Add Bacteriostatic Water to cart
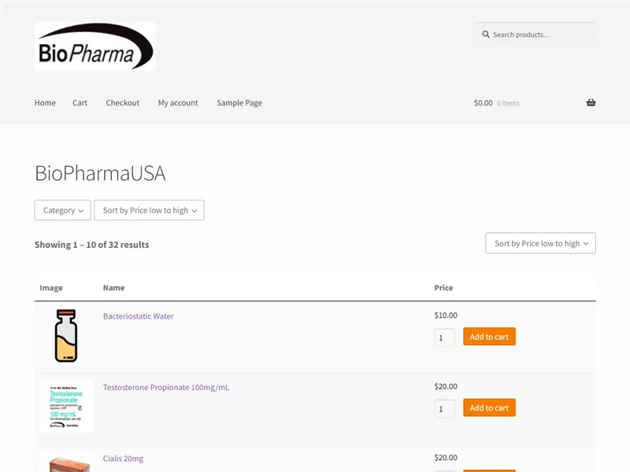This screenshot has width=630, height=472. click(x=489, y=336)
